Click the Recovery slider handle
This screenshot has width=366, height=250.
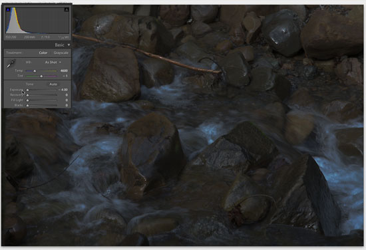coord(27,95)
